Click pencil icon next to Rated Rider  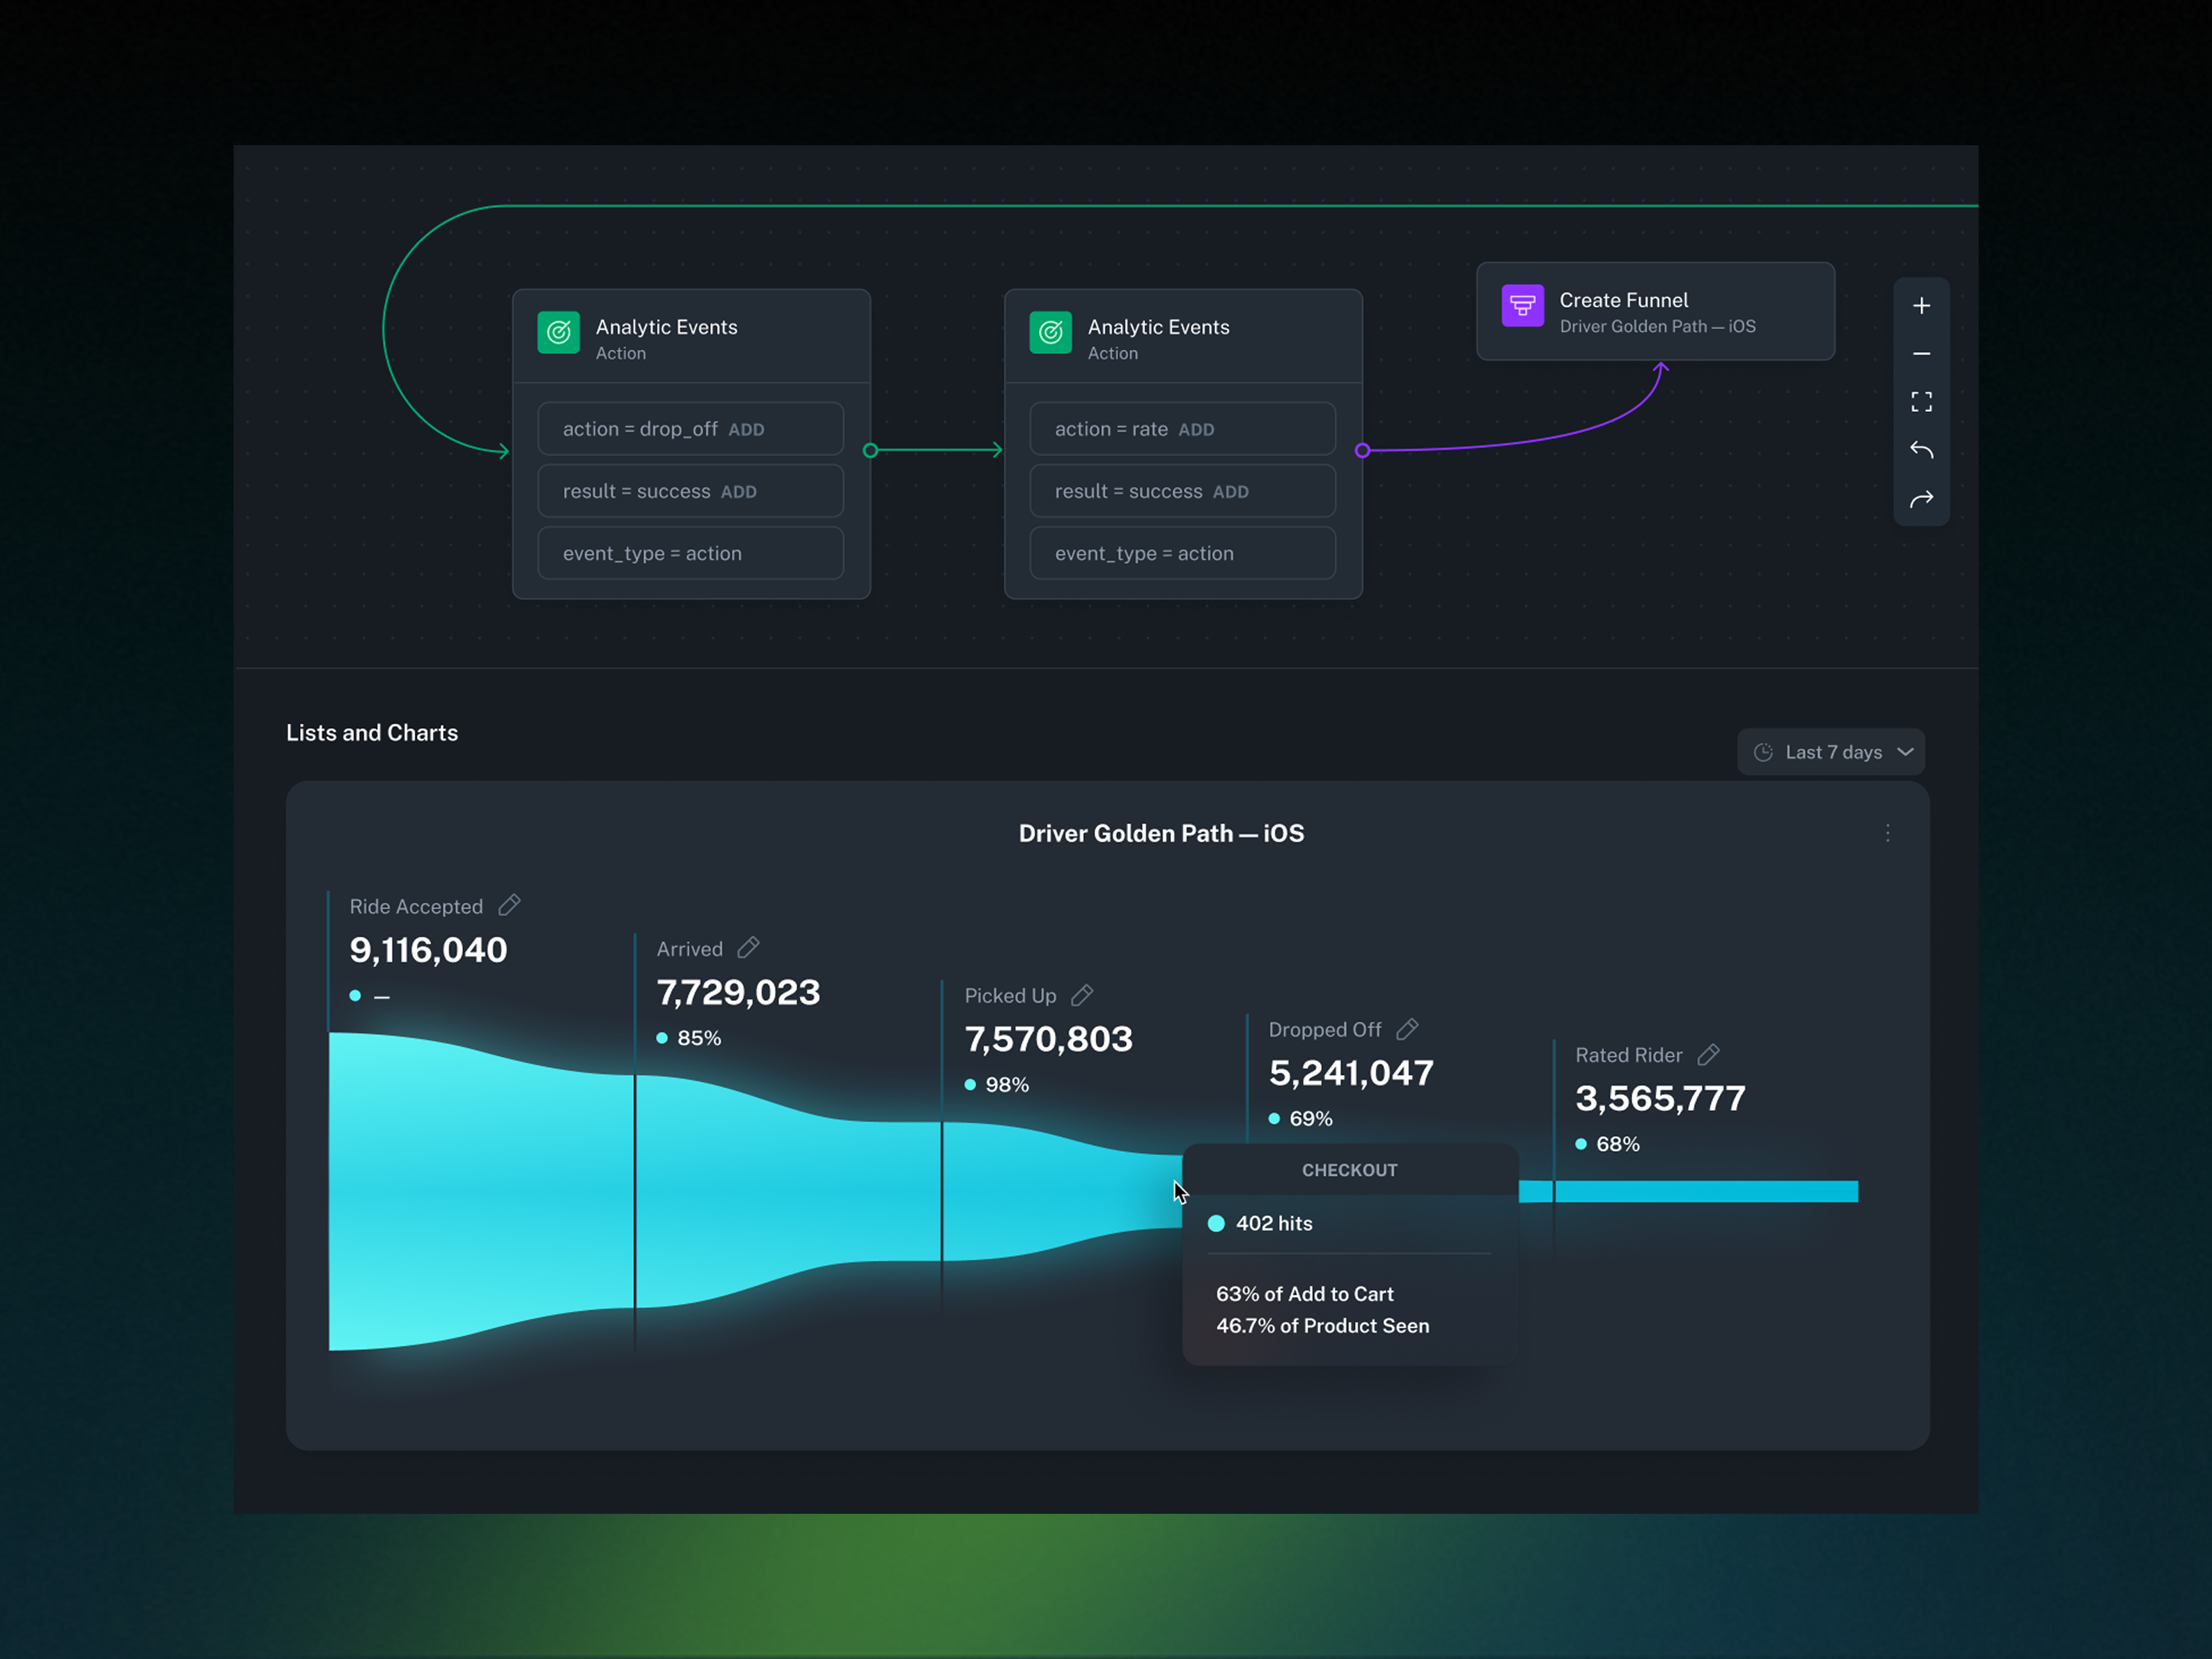click(1708, 1054)
